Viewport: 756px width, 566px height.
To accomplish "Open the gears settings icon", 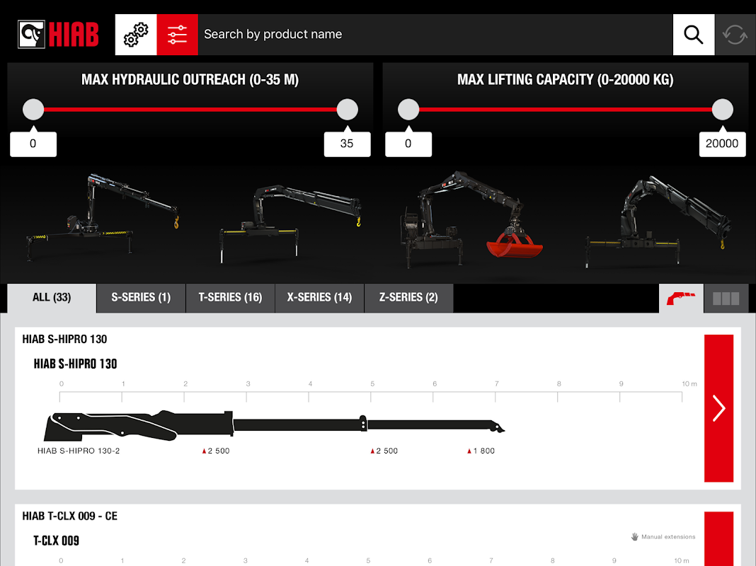I will (x=136, y=35).
